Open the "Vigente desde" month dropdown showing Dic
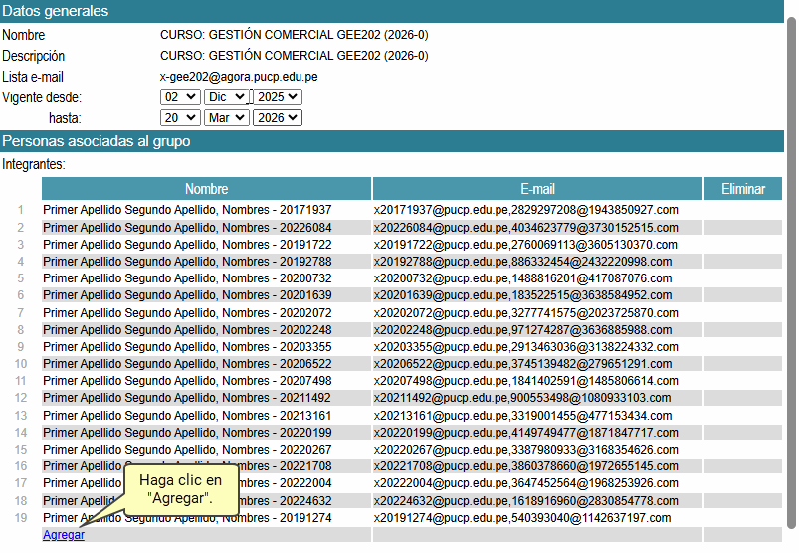Viewport: 799px width, 553px height. (x=225, y=96)
